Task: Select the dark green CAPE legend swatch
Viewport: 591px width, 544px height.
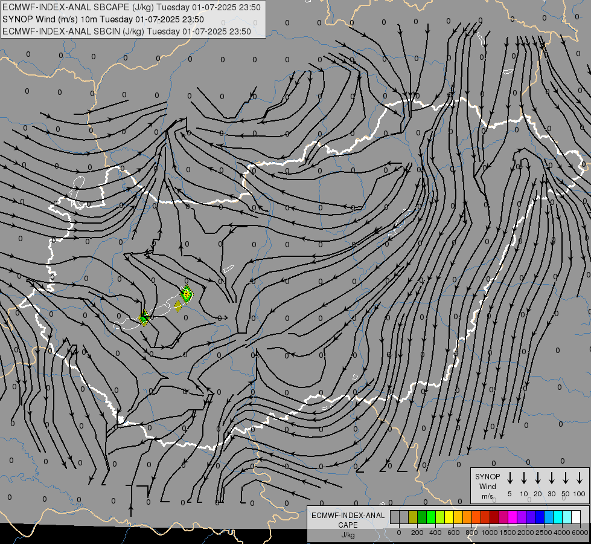Action: 422,517
